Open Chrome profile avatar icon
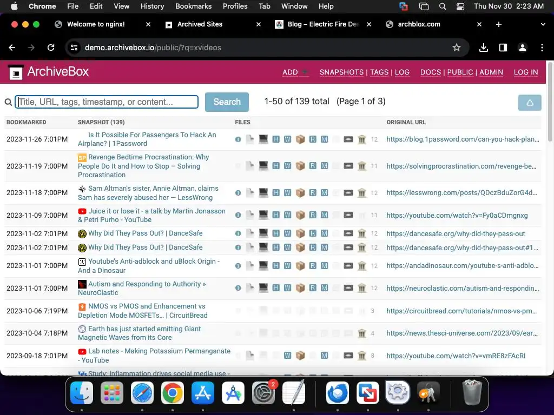This screenshot has height=415, width=554. coord(523,48)
